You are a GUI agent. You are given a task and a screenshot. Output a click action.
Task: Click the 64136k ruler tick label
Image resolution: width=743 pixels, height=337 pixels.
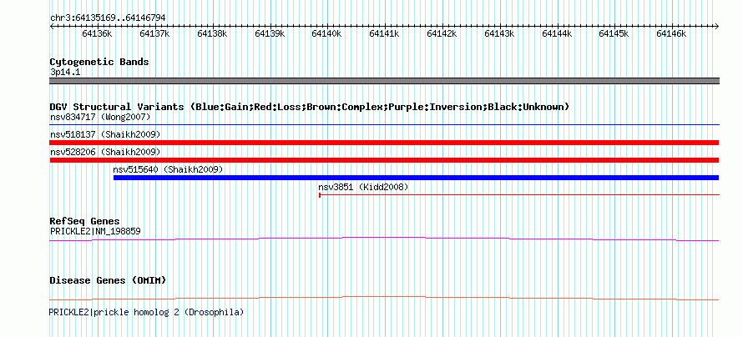[97, 34]
